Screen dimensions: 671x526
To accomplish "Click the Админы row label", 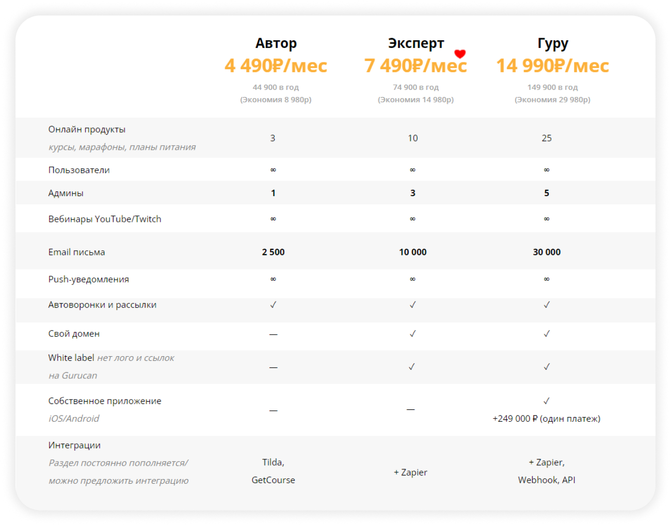I will point(66,193).
